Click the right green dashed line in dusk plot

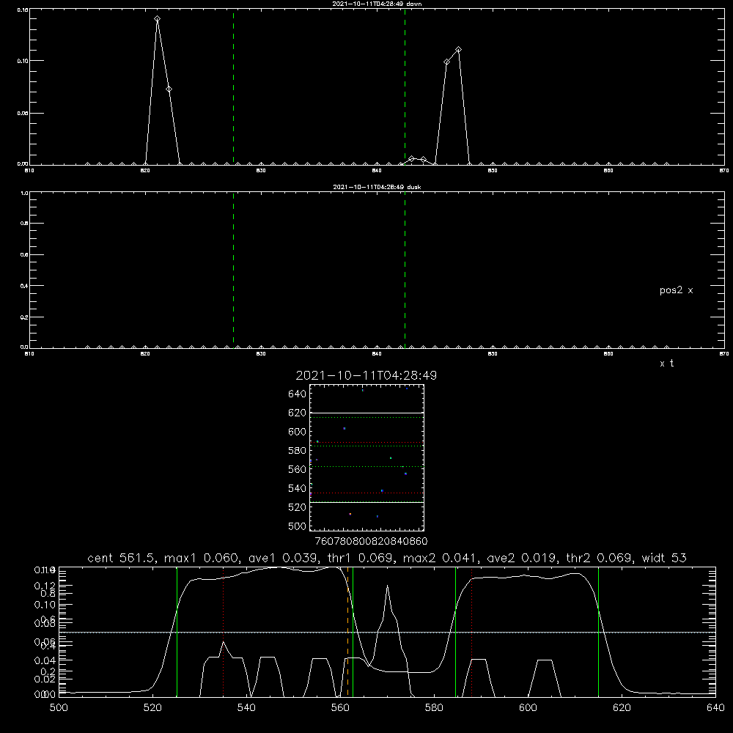click(405, 270)
